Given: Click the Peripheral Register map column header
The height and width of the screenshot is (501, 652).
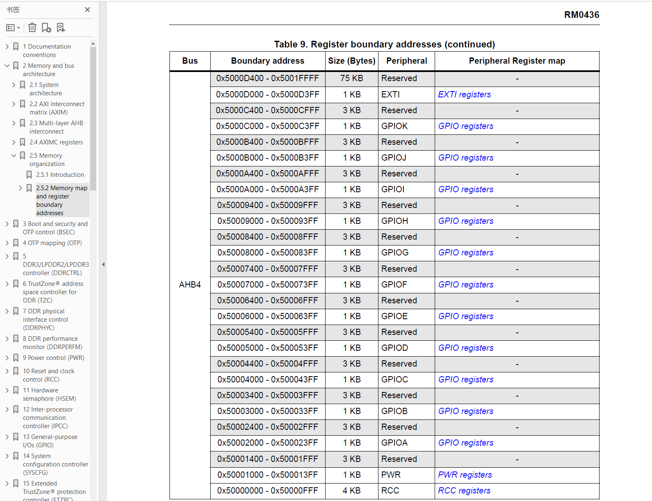Looking at the screenshot, I should pos(517,61).
